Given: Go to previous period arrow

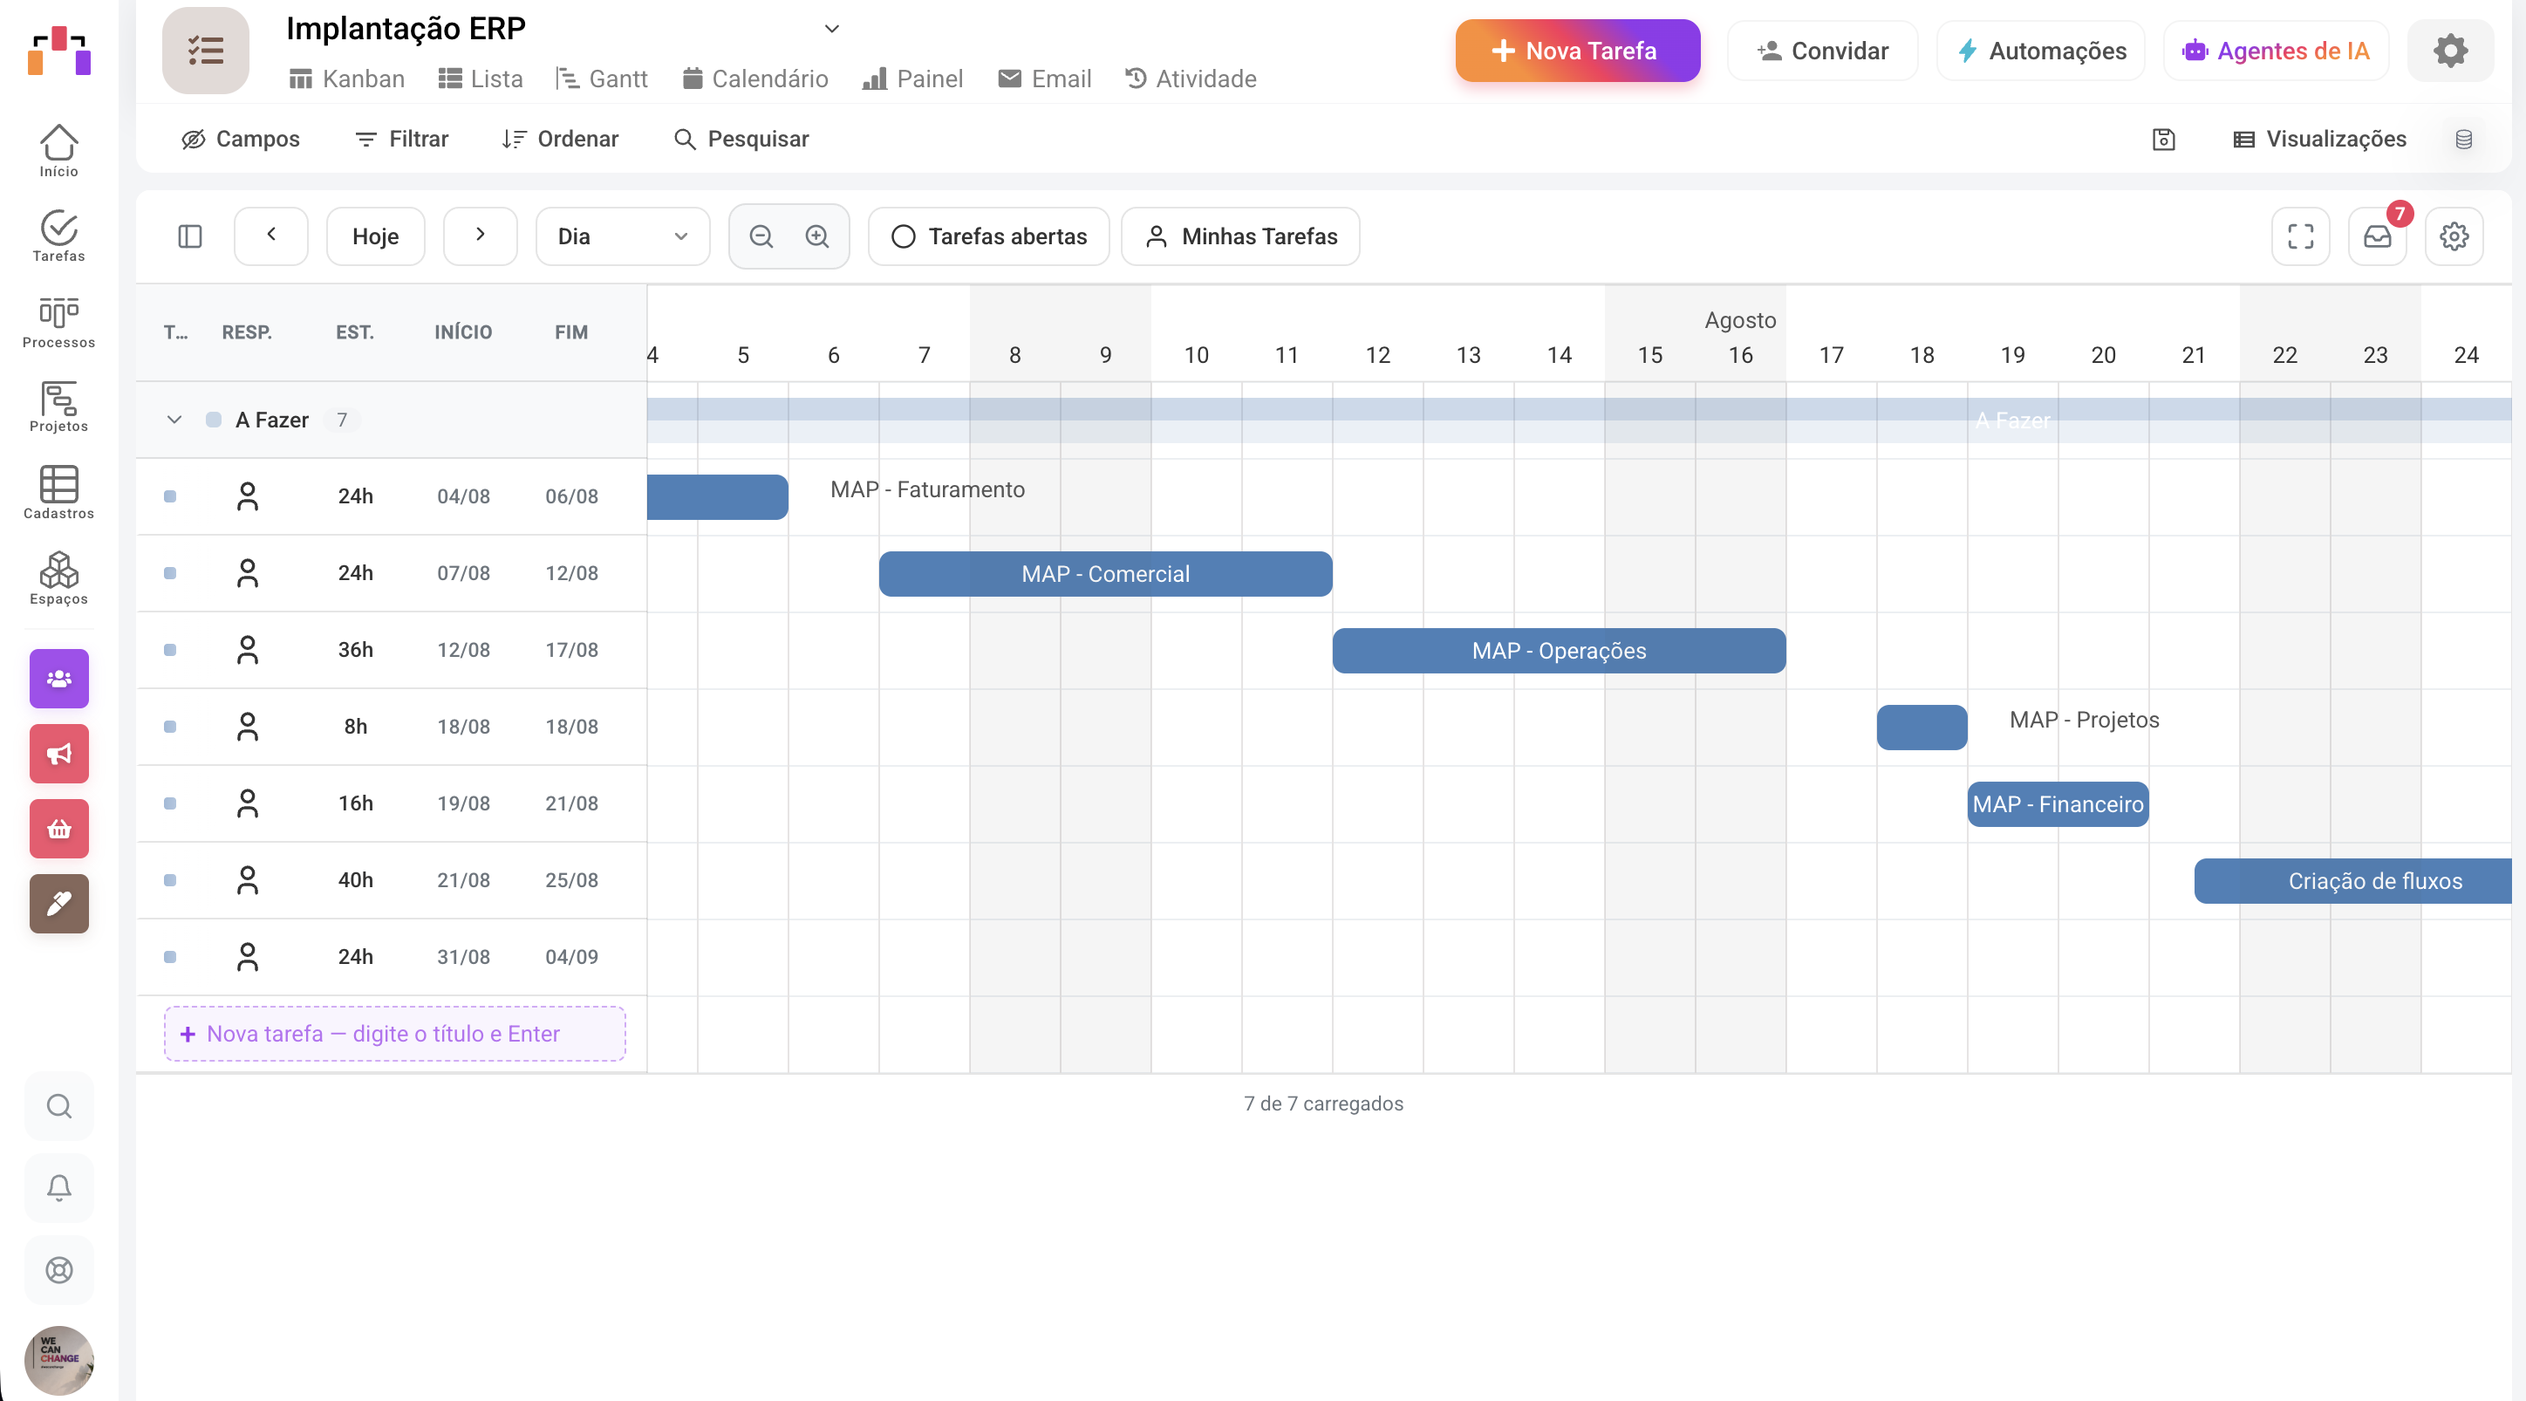Looking at the screenshot, I should click(x=270, y=236).
